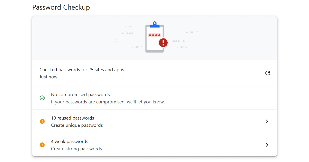The width and height of the screenshot is (309, 162).
Task: Click the red password dots on clipboard
Action: coord(154,35)
